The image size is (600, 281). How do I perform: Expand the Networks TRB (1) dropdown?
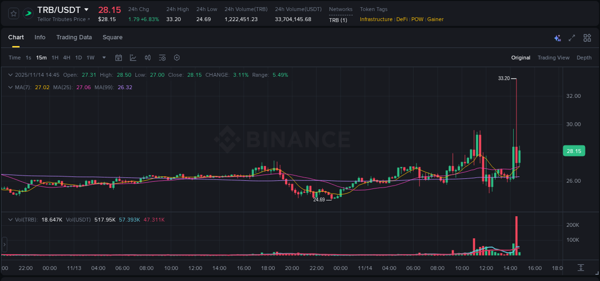339,20
